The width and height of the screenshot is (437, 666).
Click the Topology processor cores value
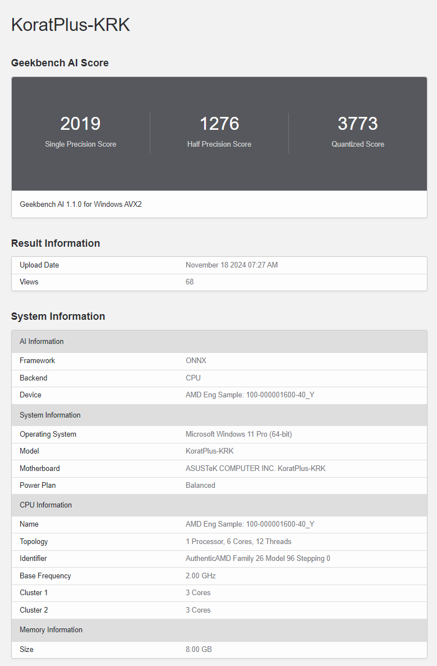tap(238, 542)
